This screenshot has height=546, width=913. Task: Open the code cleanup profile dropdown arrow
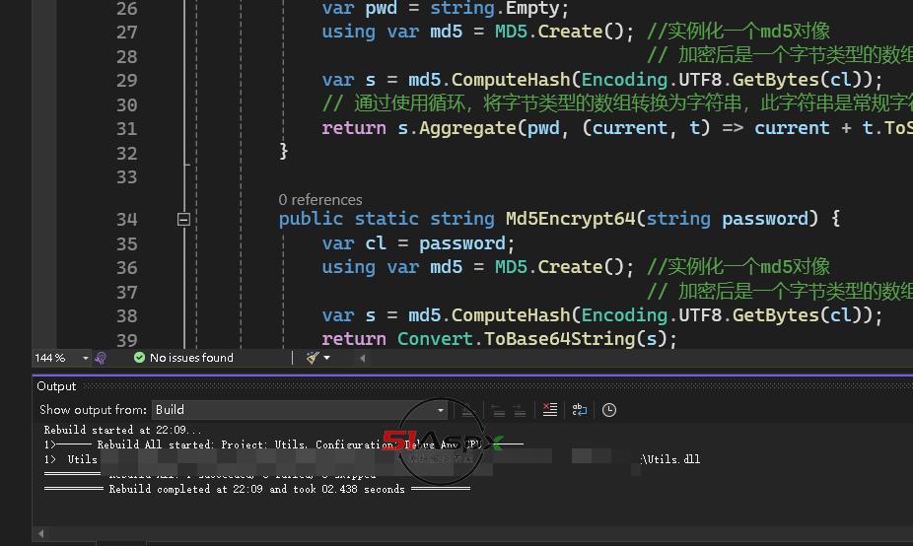[327, 358]
